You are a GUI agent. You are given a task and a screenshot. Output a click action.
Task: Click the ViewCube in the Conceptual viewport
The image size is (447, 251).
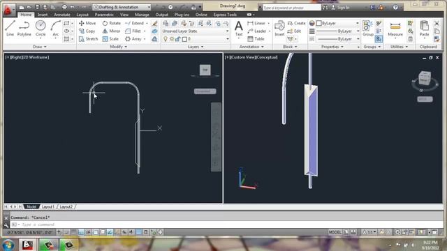pyautogui.click(x=425, y=79)
